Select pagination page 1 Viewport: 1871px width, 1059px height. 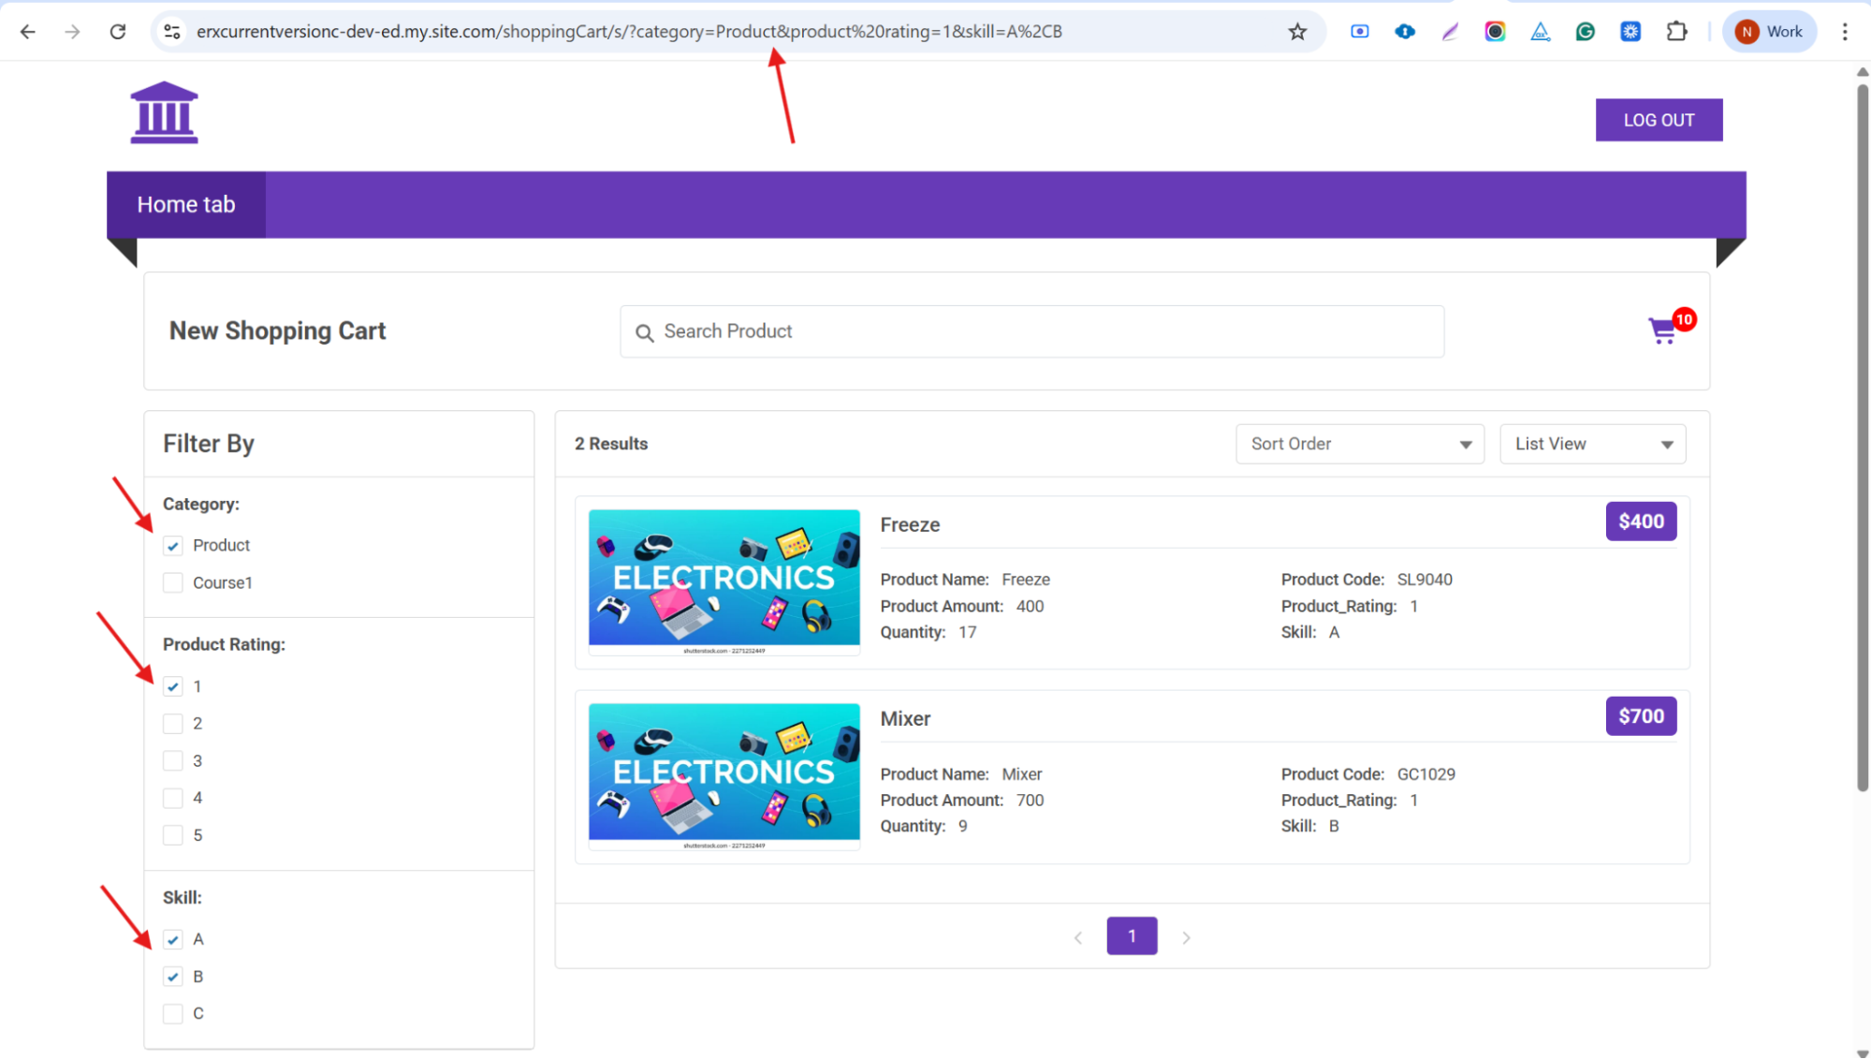tap(1132, 936)
